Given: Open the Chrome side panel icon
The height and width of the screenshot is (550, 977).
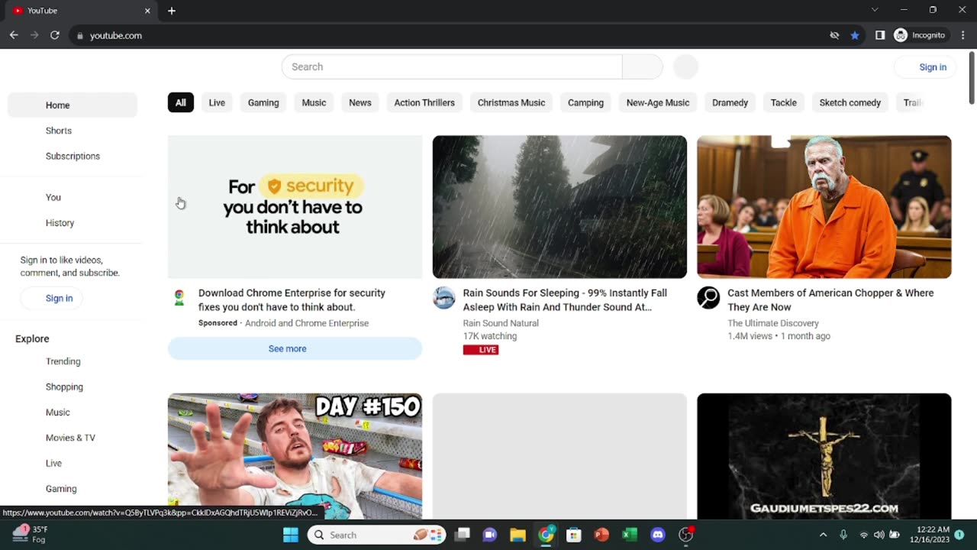Looking at the screenshot, I should (x=880, y=35).
